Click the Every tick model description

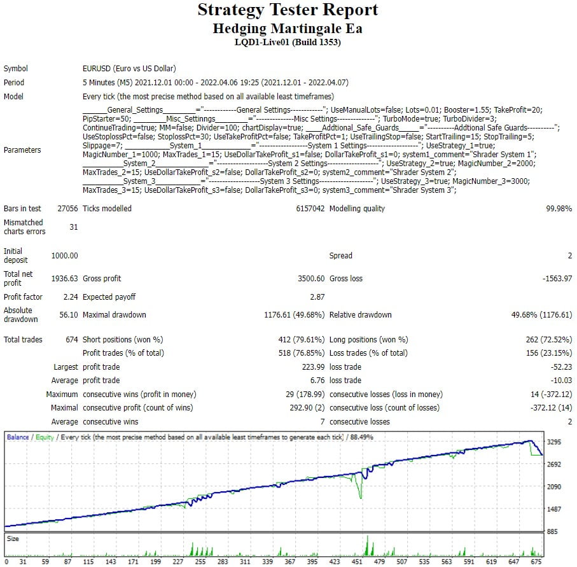(x=208, y=97)
